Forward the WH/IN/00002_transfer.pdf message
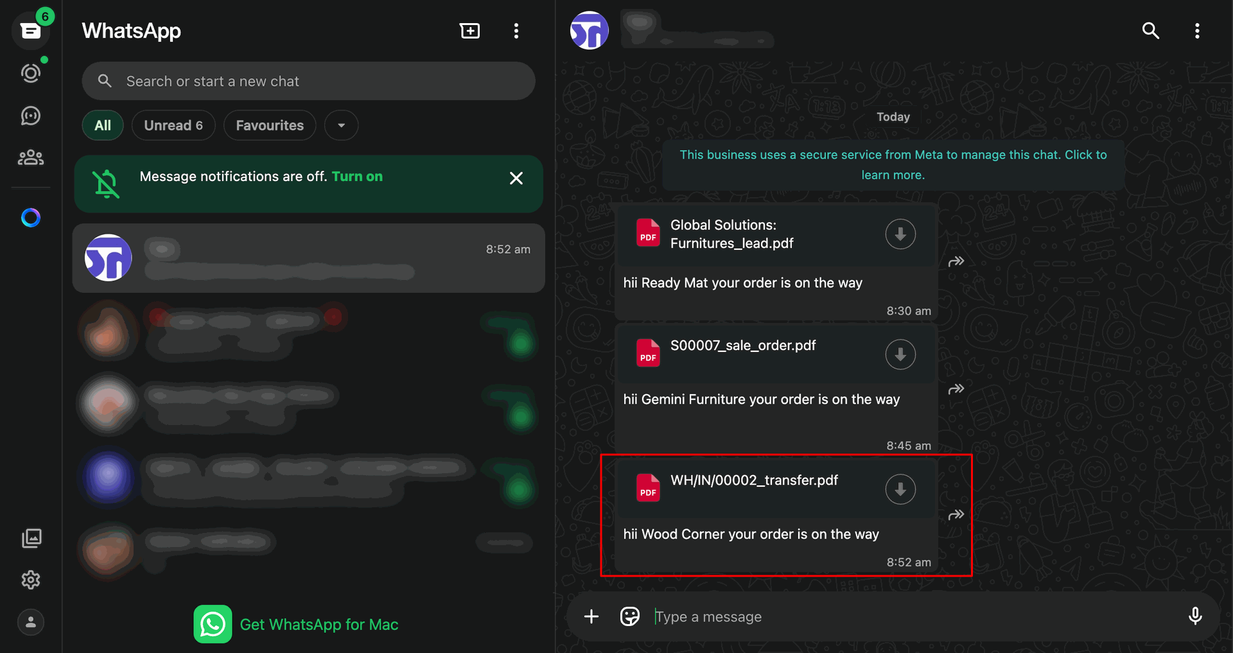 coord(956,515)
